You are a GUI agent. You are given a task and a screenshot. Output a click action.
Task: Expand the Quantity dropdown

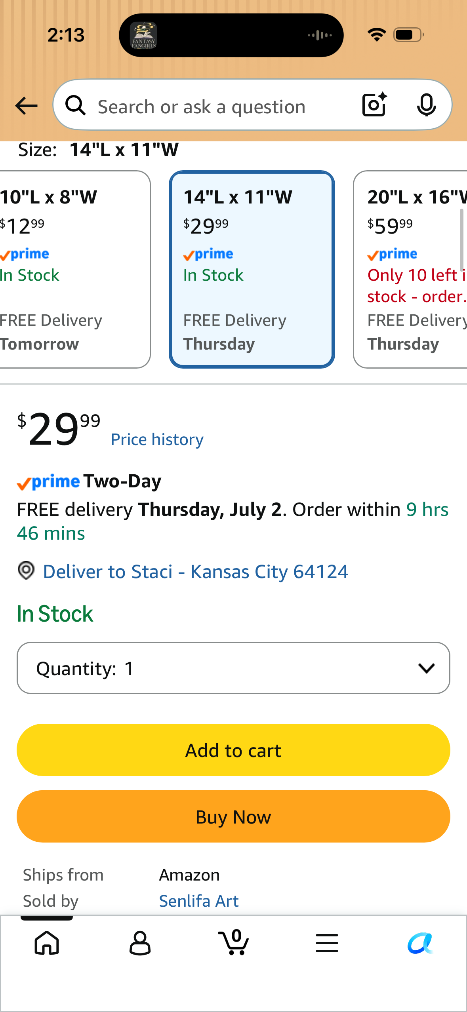[x=233, y=668]
